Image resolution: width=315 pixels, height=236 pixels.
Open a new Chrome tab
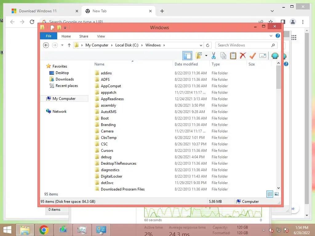(162, 11)
